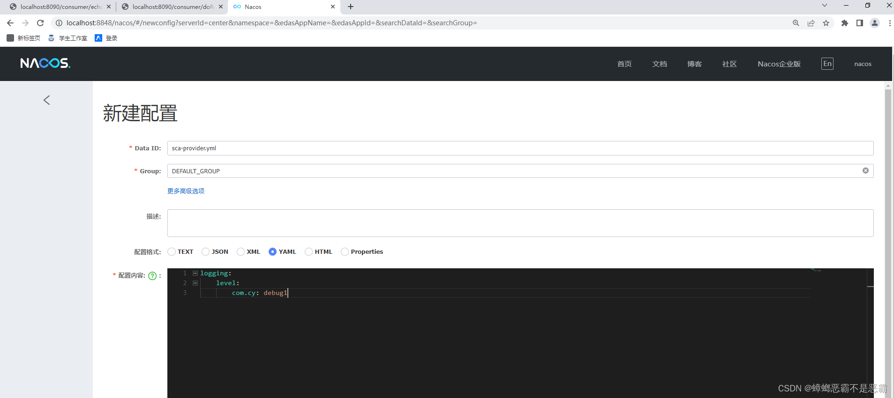Open the browser extensions puzzle icon
The height and width of the screenshot is (398, 894).
coord(845,23)
